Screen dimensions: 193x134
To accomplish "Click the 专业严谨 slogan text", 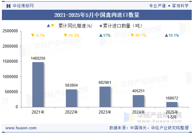I will pos(158,6).
